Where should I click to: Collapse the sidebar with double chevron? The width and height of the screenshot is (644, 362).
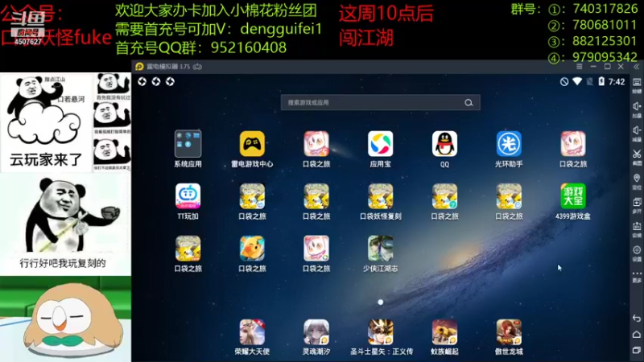click(x=636, y=67)
